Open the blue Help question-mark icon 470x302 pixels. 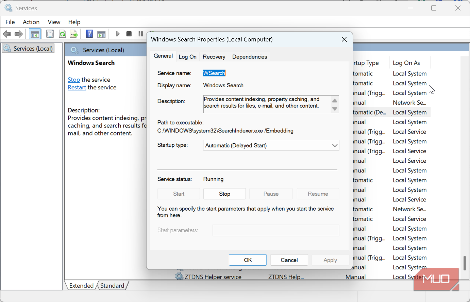[x=89, y=34]
